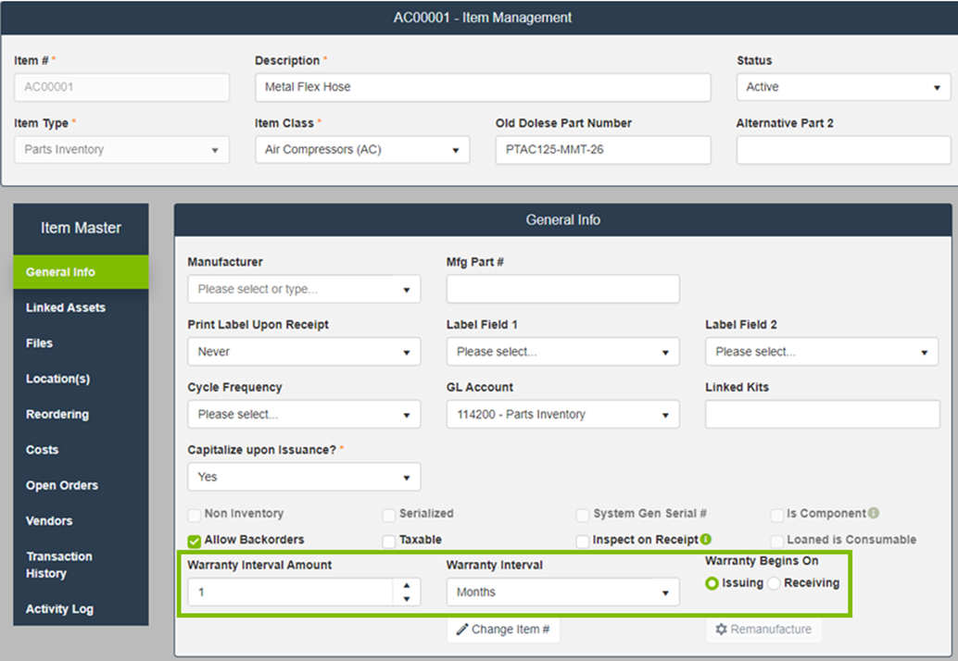Switch to the Reordering section
This screenshot has width=958, height=661.
(57, 415)
